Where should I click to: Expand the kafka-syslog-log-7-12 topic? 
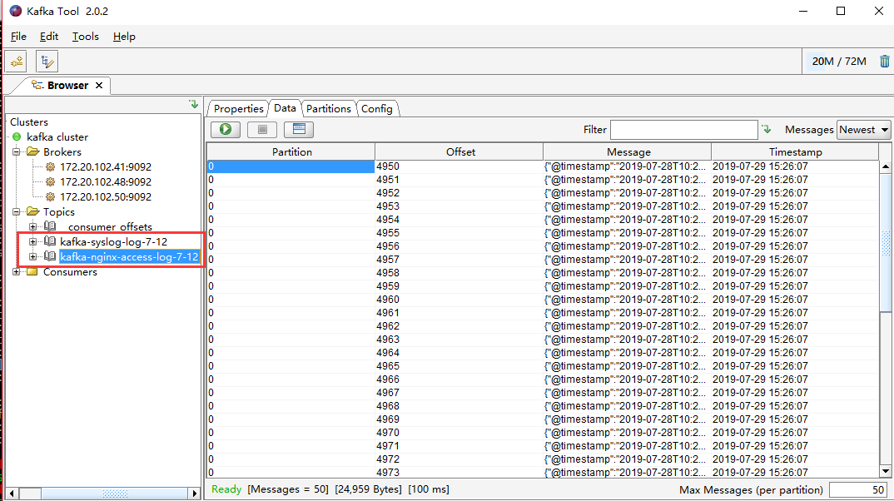pyautogui.click(x=33, y=241)
